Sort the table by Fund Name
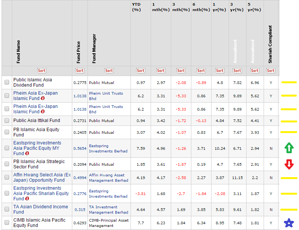This screenshot has height=230, width=299. pyautogui.click(x=41, y=71)
